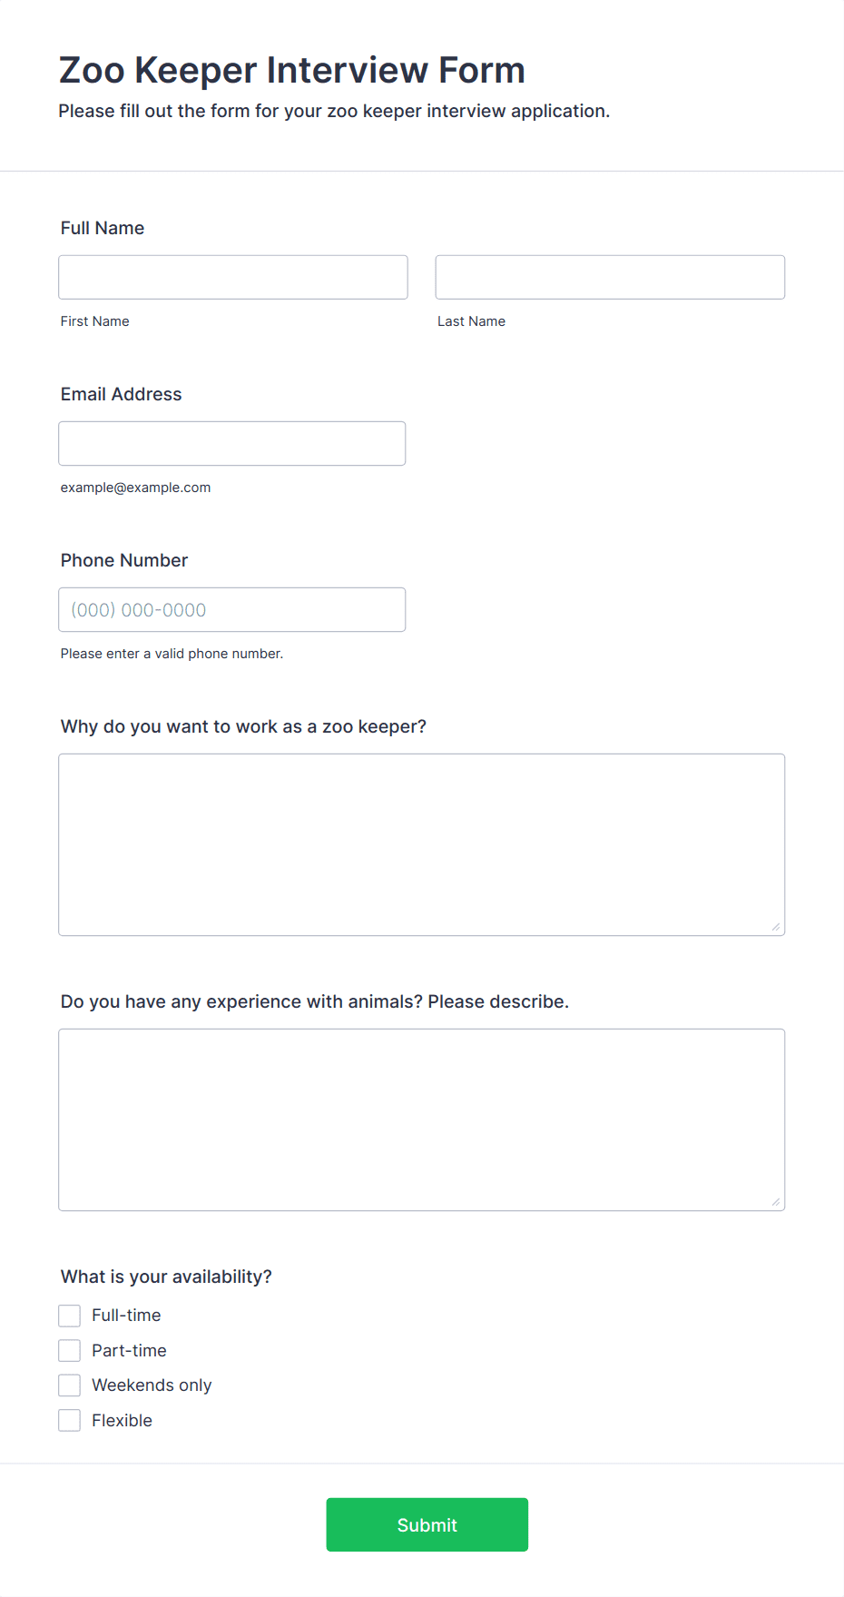
Task: Select the Weekends only label text
Action: click(x=152, y=1385)
